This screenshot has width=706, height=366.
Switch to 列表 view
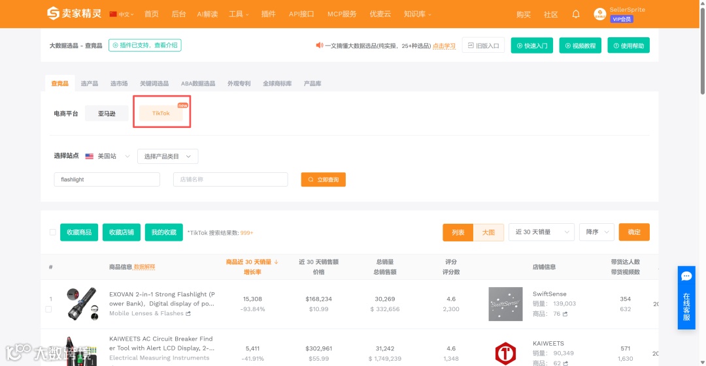click(x=458, y=232)
